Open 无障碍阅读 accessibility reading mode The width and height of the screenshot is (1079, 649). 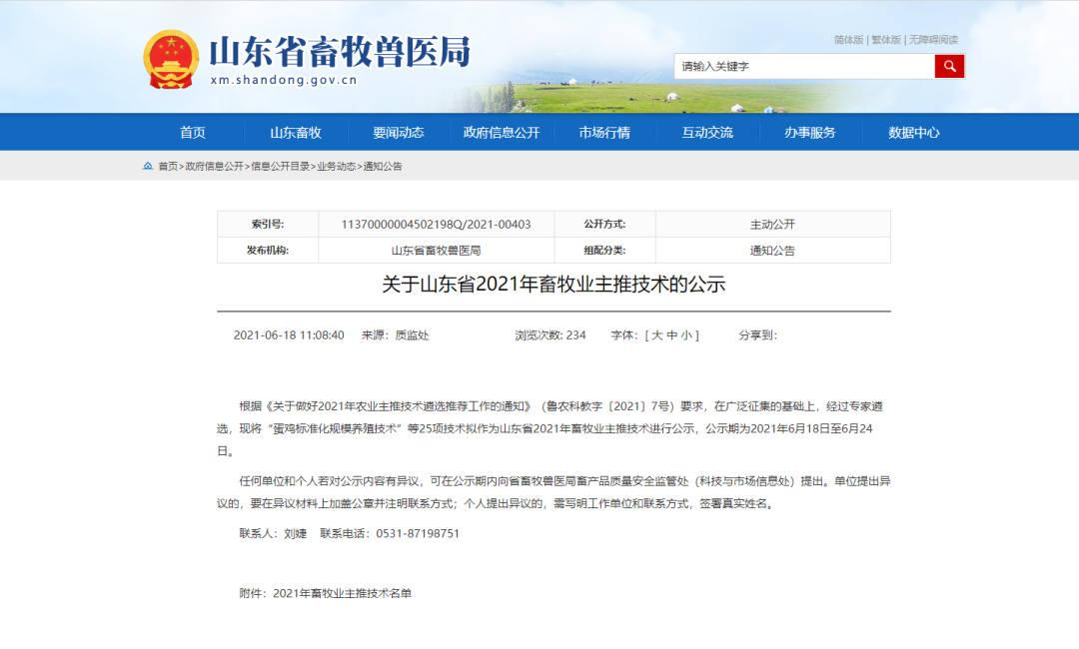click(x=933, y=40)
